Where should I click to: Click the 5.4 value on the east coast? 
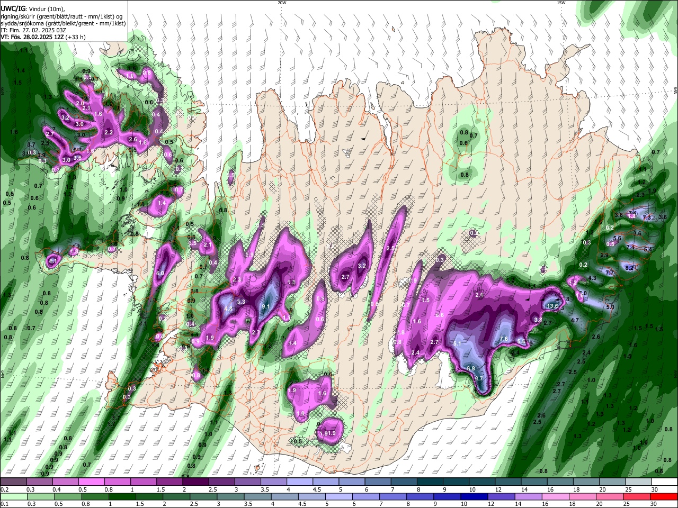pos(647,249)
